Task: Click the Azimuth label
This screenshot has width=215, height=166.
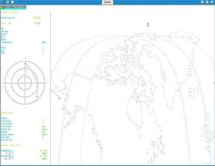Action: (5, 137)
